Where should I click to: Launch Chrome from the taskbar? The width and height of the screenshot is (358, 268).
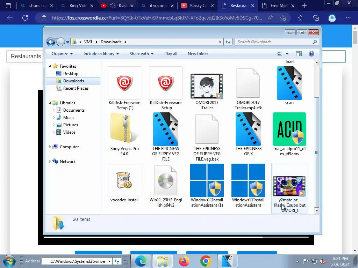[206, 261]
